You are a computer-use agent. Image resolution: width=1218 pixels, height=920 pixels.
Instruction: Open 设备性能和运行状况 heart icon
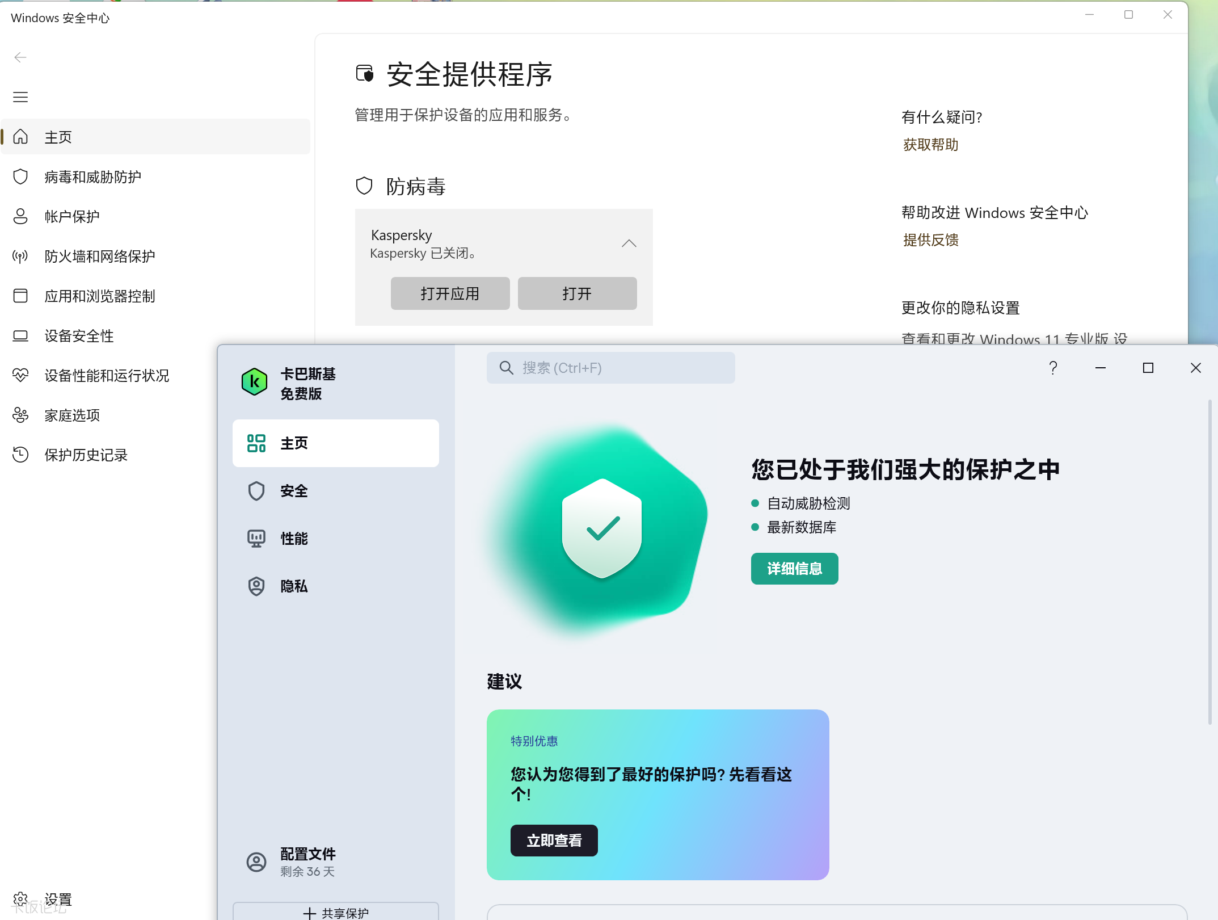20,375
